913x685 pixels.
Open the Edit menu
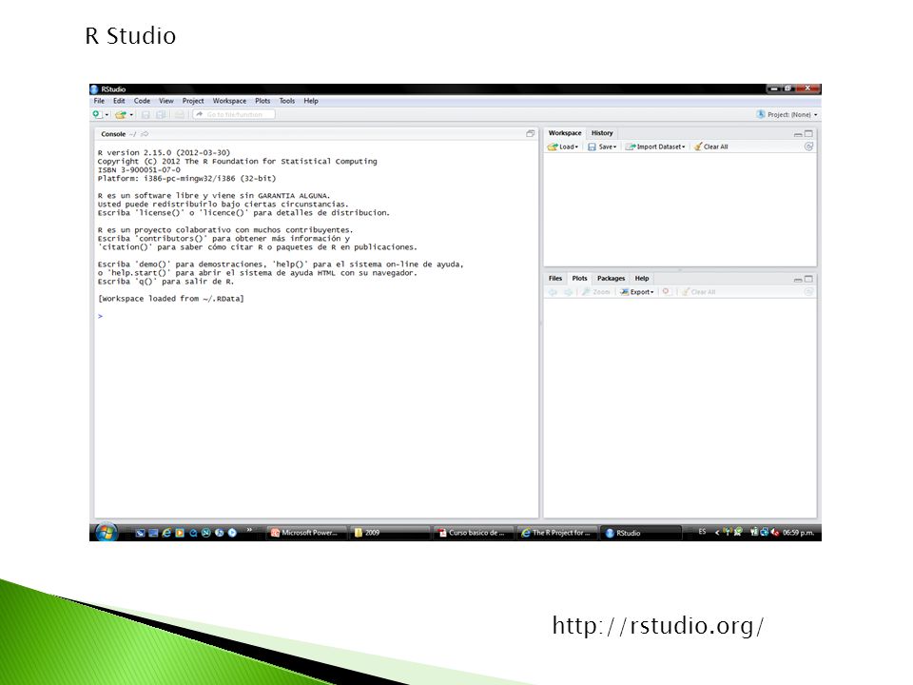(x=119, y=101)
